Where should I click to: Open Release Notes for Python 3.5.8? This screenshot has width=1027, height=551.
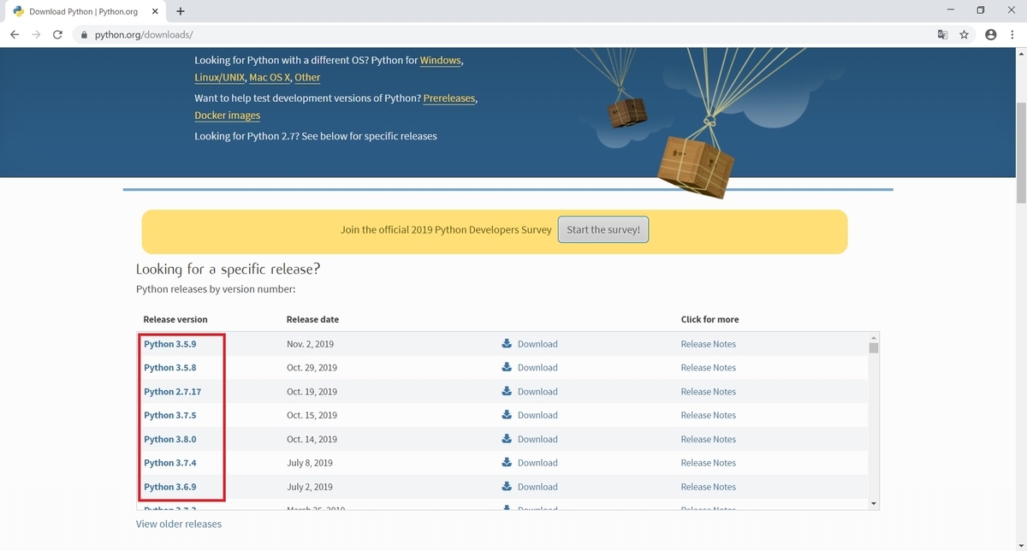[x=708, y=368]
